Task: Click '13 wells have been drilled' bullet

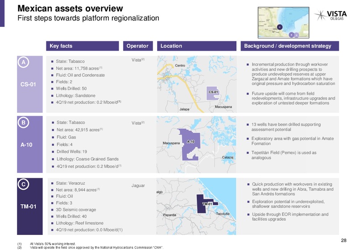Action: click(x=286, y=127)
